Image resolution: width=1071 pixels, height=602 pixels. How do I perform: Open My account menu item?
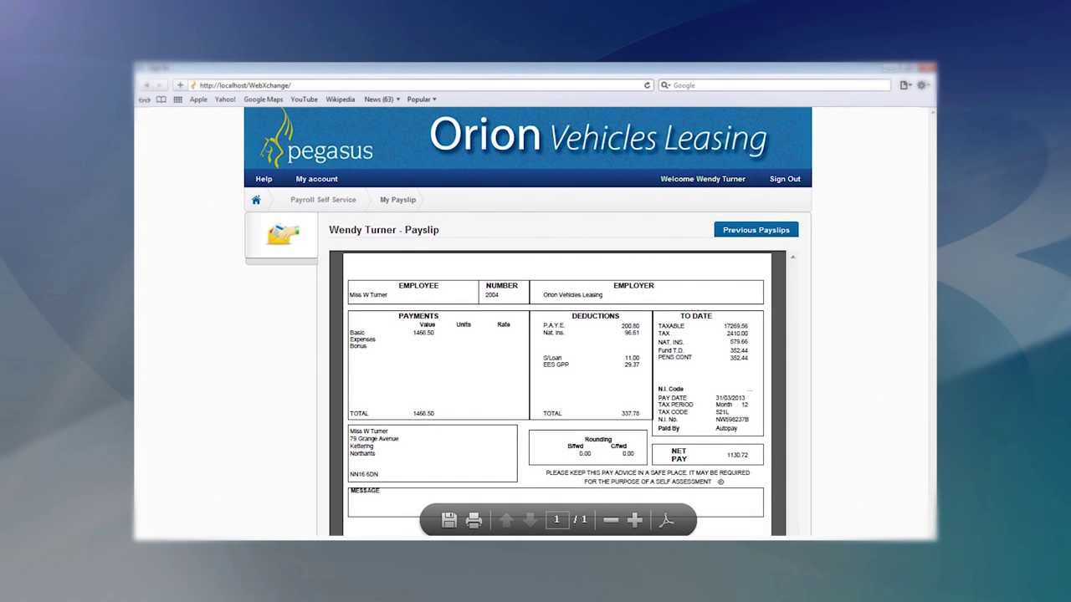coord(316,179)
